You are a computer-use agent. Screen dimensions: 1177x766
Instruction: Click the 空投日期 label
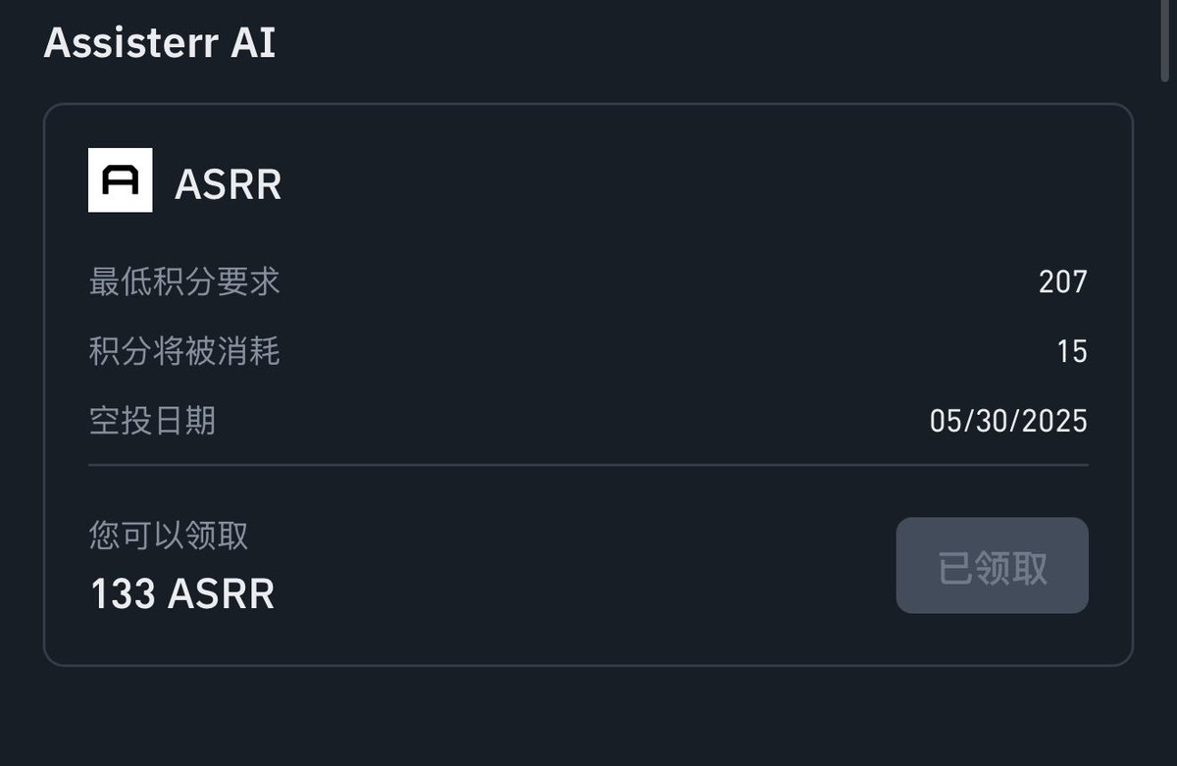[152, 421]
